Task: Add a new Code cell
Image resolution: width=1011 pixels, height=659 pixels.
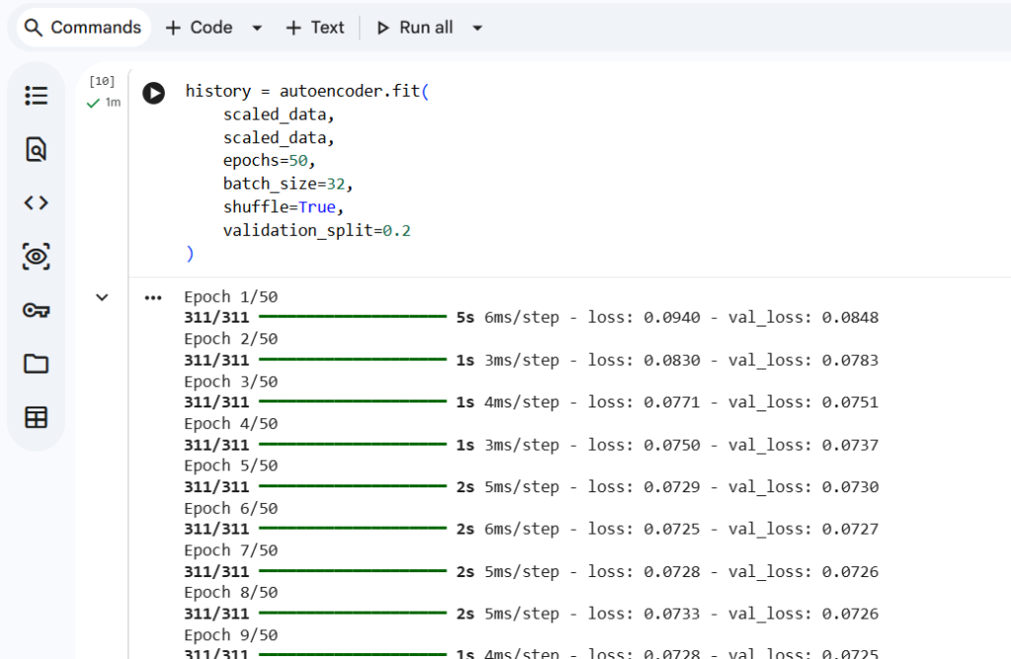Action: (x=199, y=28)
